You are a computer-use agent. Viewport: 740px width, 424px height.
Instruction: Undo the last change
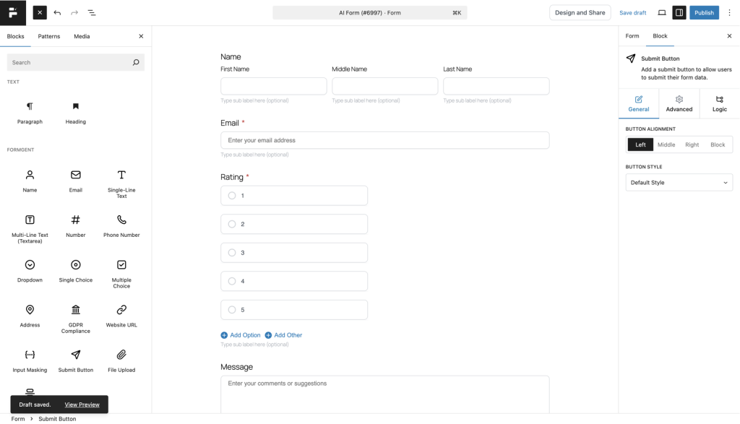(57, 13)
